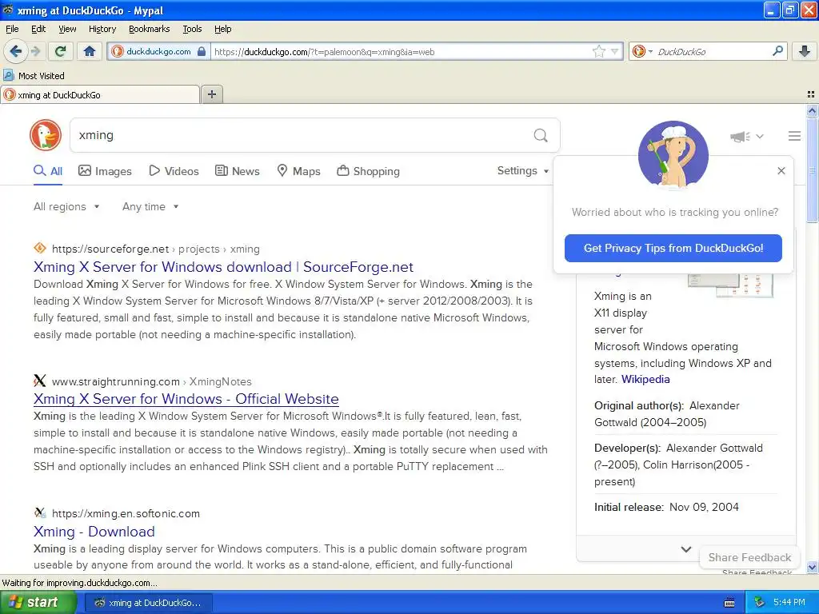Follow the Wikipedia link in info box
The width and height of the screenshot is (819, 614).
click(x=645, y=380)
